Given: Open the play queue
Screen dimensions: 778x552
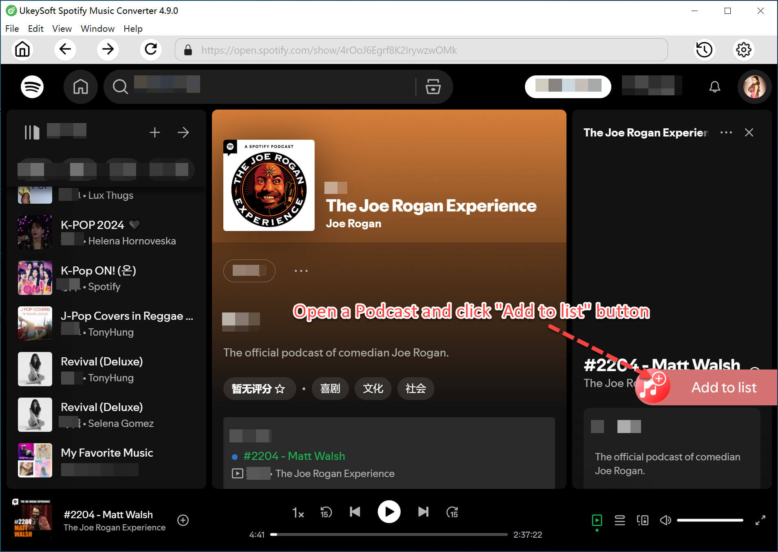Looking at the screenshot, I should coord(620,520).
